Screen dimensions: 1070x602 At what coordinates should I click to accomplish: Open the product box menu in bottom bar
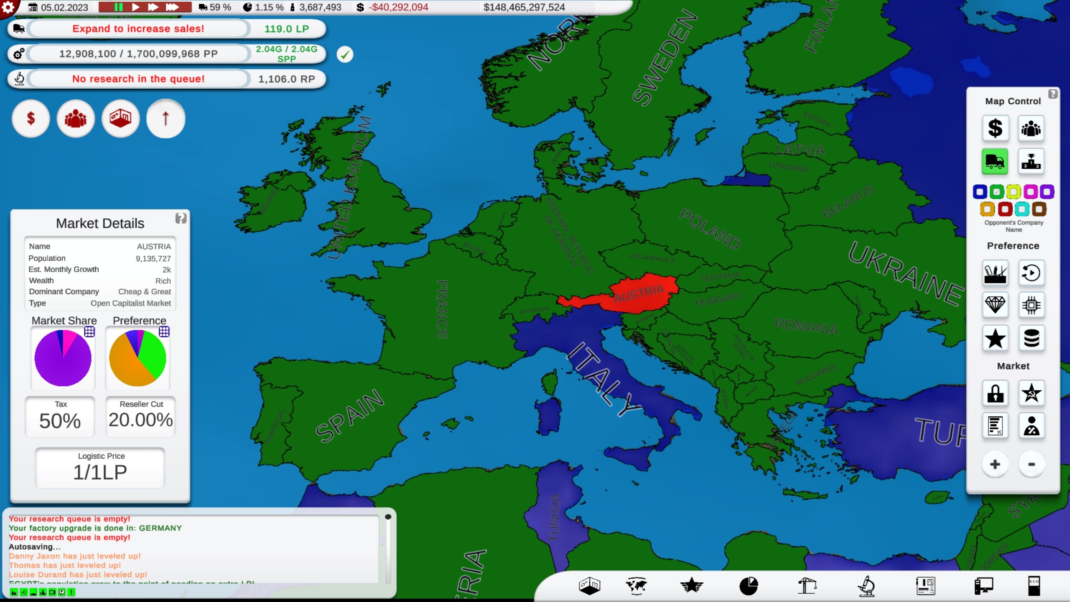[x=589, y=586]
